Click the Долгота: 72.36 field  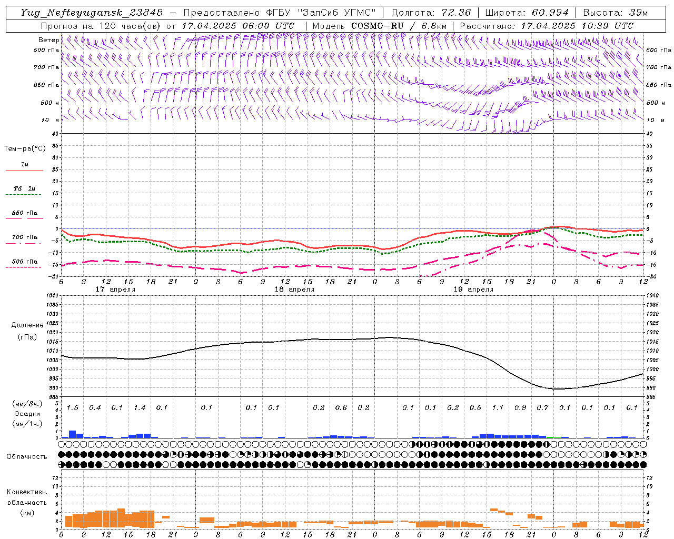point(431,13)
